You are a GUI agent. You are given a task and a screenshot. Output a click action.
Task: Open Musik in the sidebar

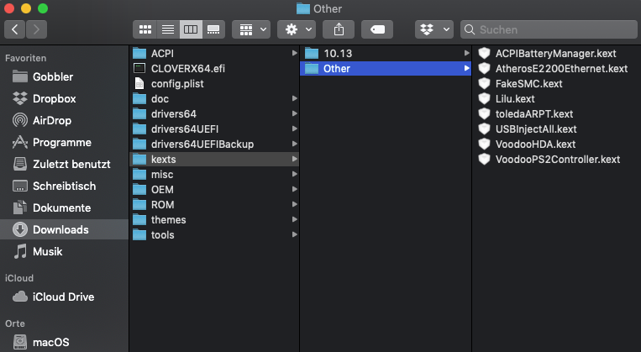tap(64, 251)
